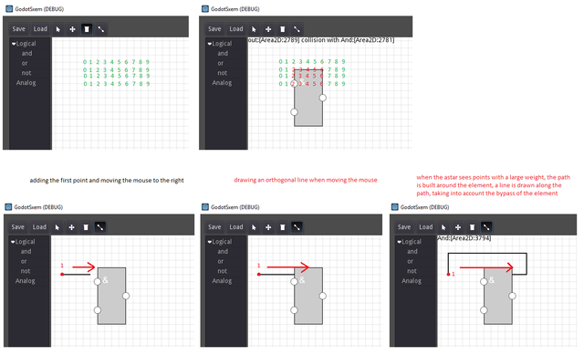
Task: Click Save in the top-middle window
Action: (x=214, y=29)
